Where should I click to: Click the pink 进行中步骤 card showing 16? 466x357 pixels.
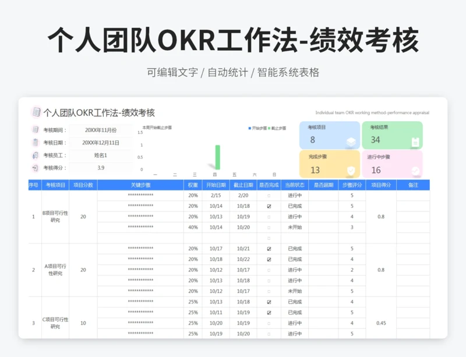point(392,164)
